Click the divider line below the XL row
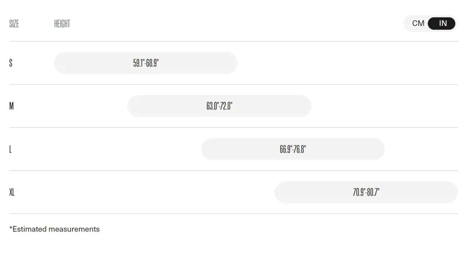 click(x=233, y=214)
